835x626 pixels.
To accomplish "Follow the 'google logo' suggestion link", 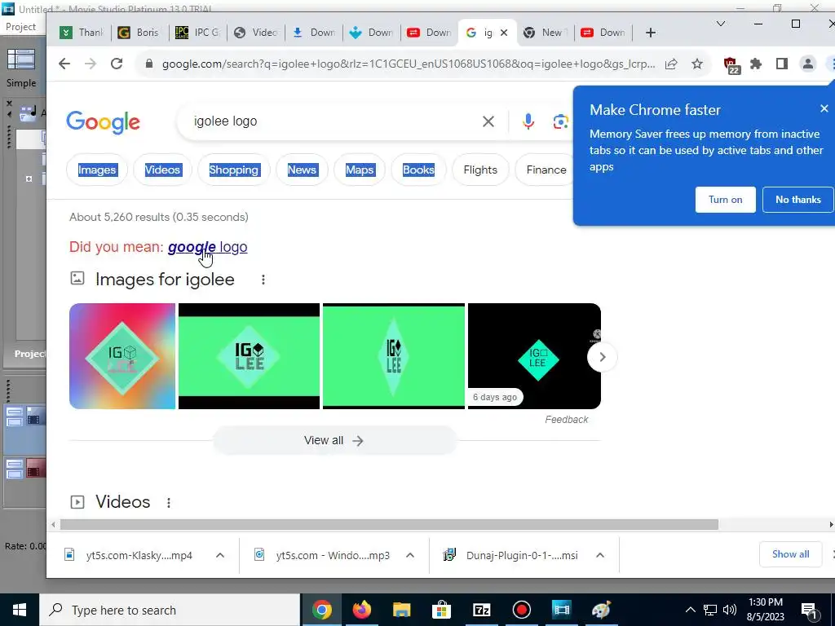I will [x=208, y=247].
